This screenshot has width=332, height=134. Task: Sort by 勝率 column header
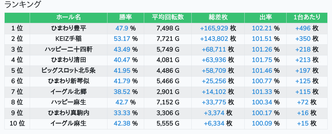pos(126,17)
